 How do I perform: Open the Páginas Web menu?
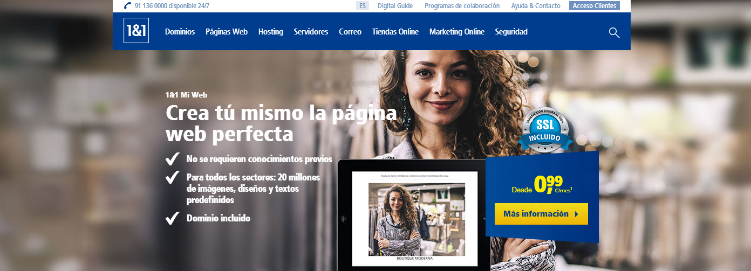(227, 32)
